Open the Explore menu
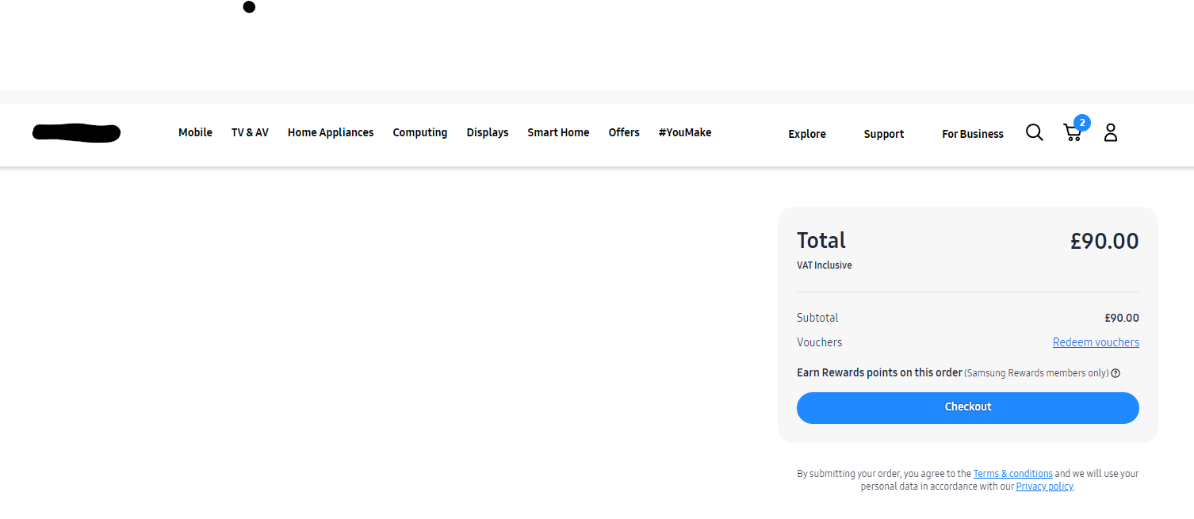1194x519 pixels. click(807, 134)
